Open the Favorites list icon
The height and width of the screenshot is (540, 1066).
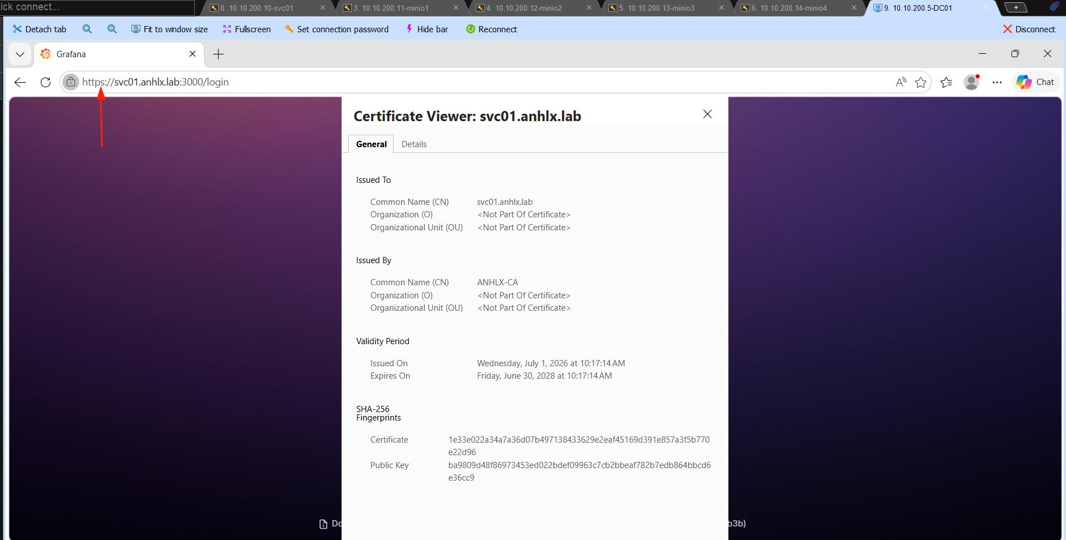(x=946, y=82)
